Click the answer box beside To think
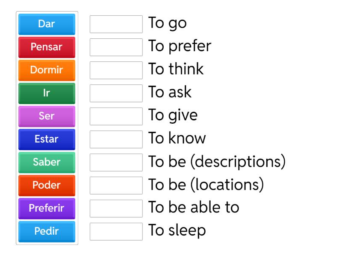Viewport: 342px width, 256px height. (x=116, y=70)
